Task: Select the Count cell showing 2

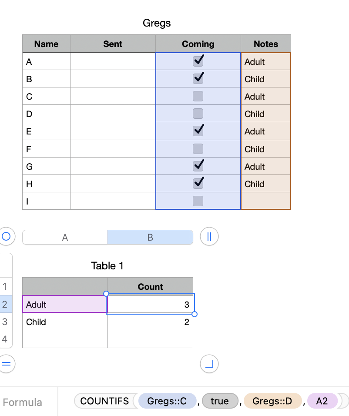Action: 150,322
